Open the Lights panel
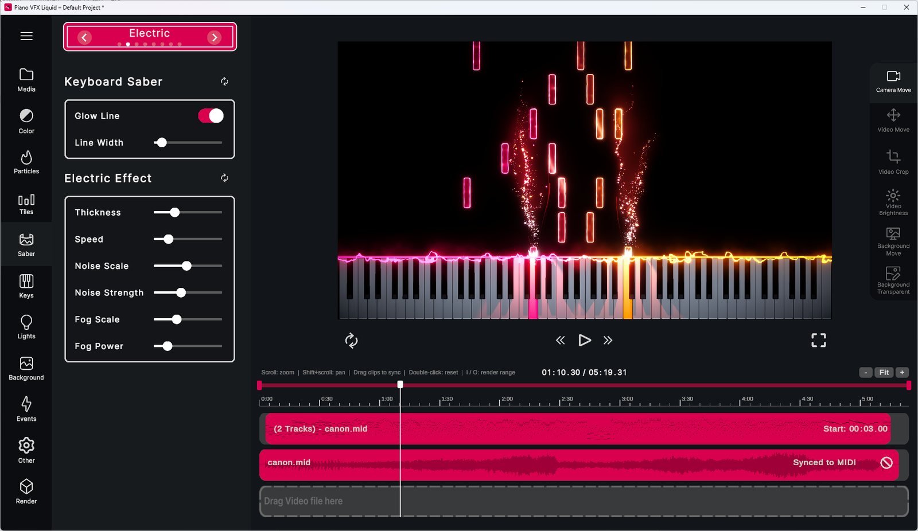 [x=26, y=327]
